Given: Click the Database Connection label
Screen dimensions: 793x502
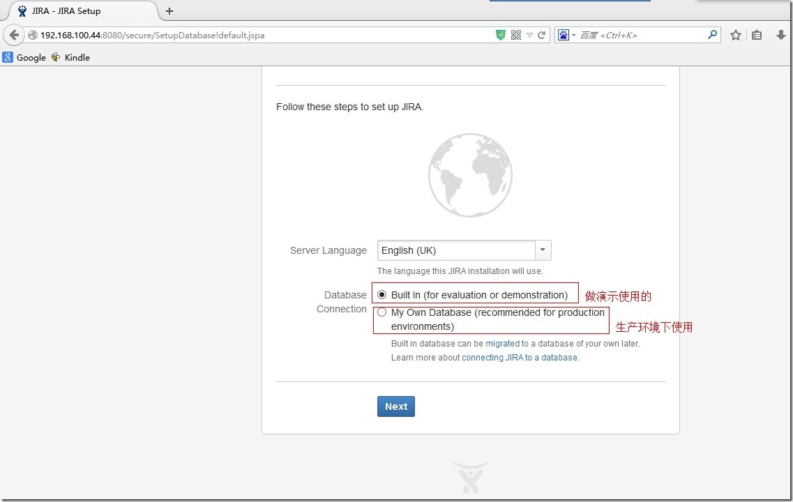Looking at the screenshot, I should [342, 302].
